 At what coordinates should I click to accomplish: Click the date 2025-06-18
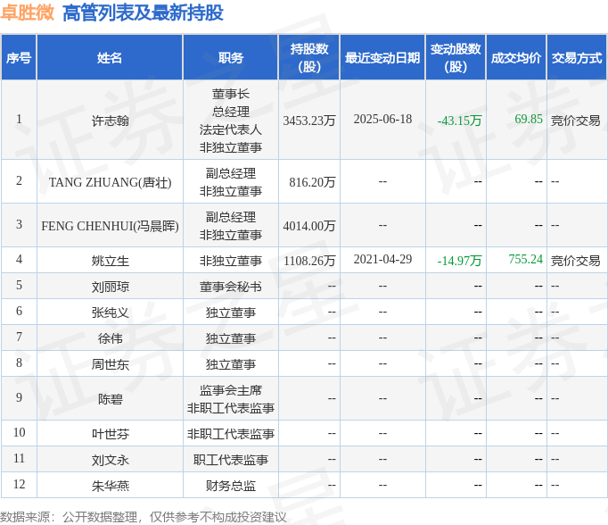(x=382, y=119)
